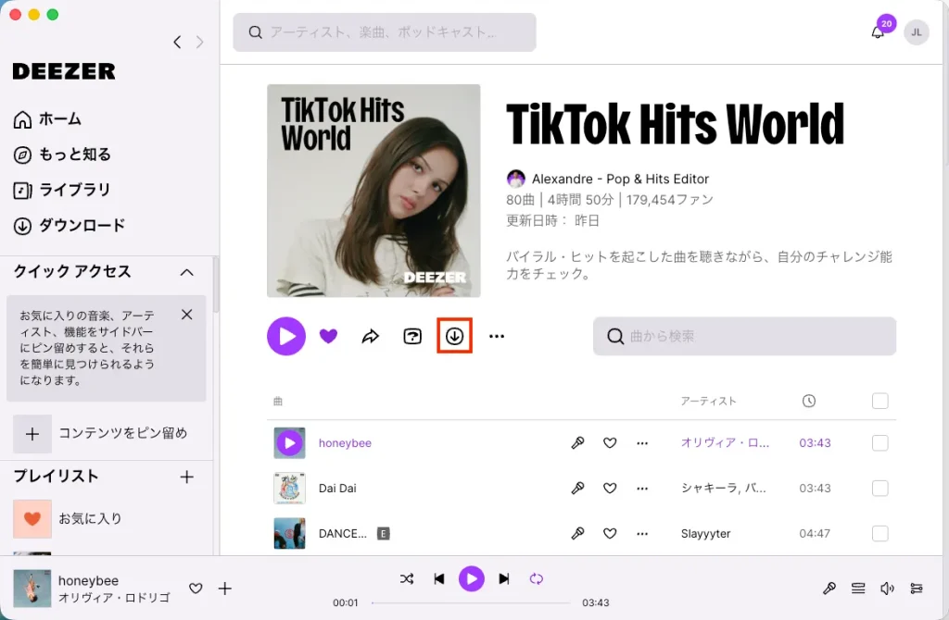
Task: Dismiss the pinning tip box
Action: coord(186,315)
